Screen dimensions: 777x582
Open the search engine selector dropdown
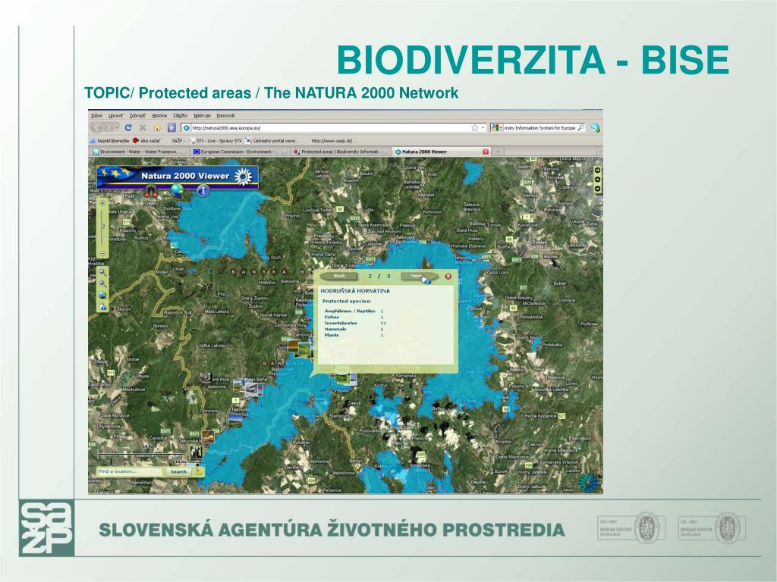pyautogui.click(x=496, y=127)
